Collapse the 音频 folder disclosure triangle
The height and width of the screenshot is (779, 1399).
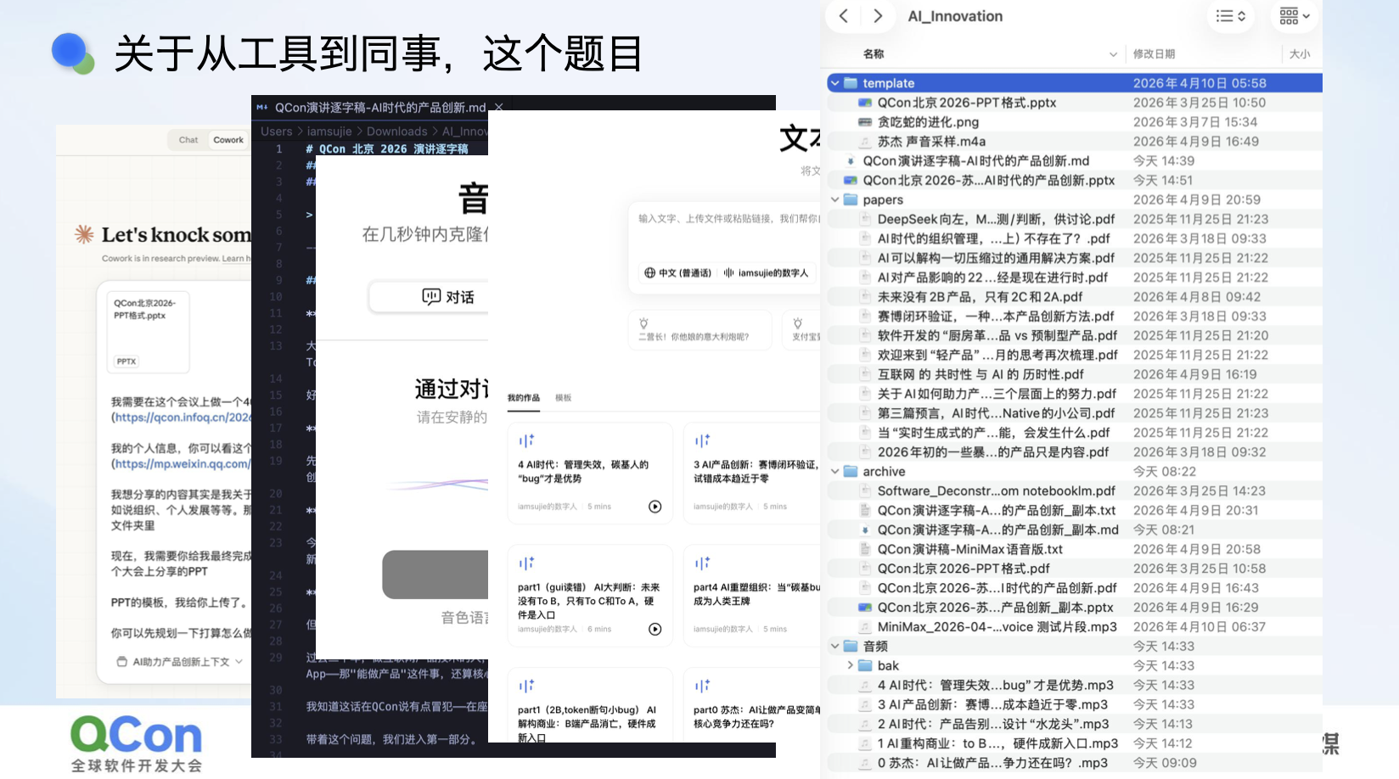[x=834, y=647]
